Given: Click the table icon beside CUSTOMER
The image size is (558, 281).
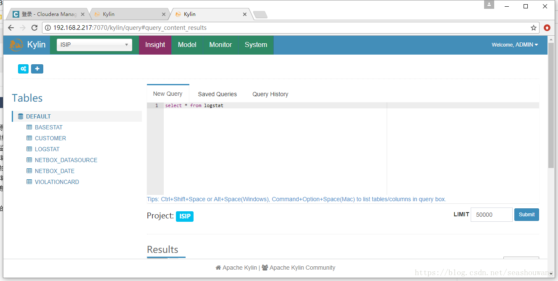Looking at the screenshot, I should click(29, 138).
